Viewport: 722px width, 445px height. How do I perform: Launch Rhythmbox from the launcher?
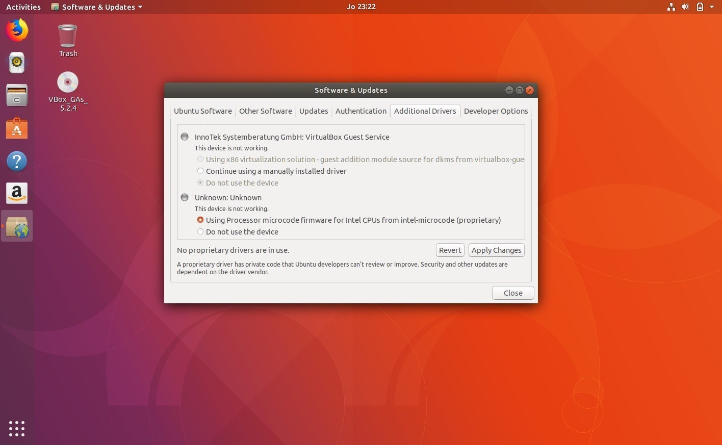pyautogui.click(x=17, y=62)
